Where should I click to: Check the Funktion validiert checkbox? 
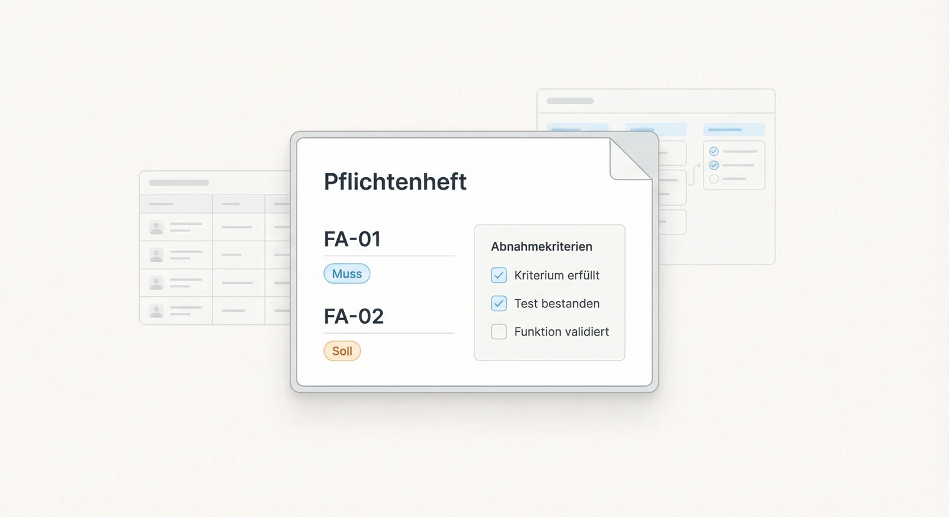499,332
